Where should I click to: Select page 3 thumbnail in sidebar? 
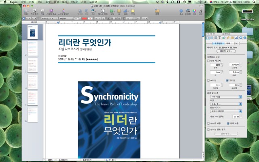(x=32, y=65)
